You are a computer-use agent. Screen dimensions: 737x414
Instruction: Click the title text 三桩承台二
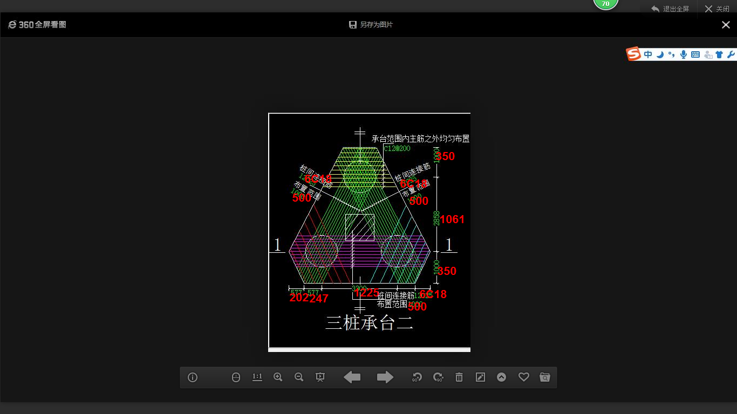(369, 322)
